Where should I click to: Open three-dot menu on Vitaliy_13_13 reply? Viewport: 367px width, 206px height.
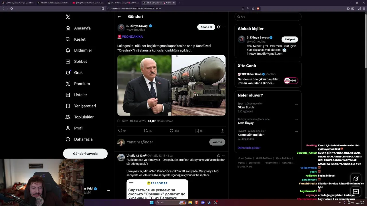[224, 156]
